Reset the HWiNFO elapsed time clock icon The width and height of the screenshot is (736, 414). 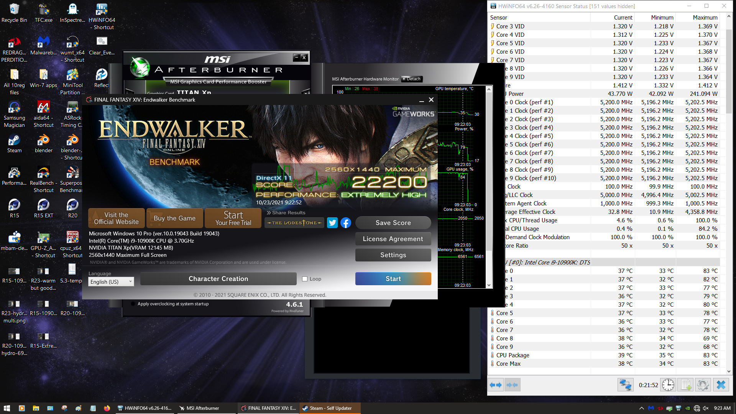tap(668, 385)
